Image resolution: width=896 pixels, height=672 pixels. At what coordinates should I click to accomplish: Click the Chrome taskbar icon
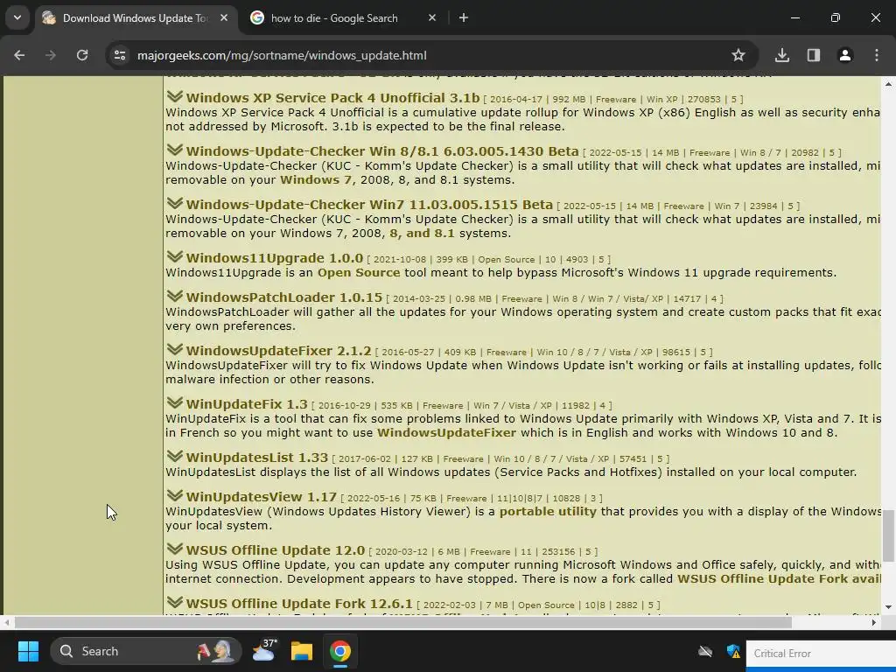340,651
